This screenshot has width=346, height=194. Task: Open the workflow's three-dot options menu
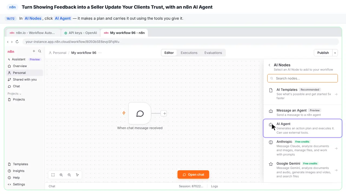100,53
